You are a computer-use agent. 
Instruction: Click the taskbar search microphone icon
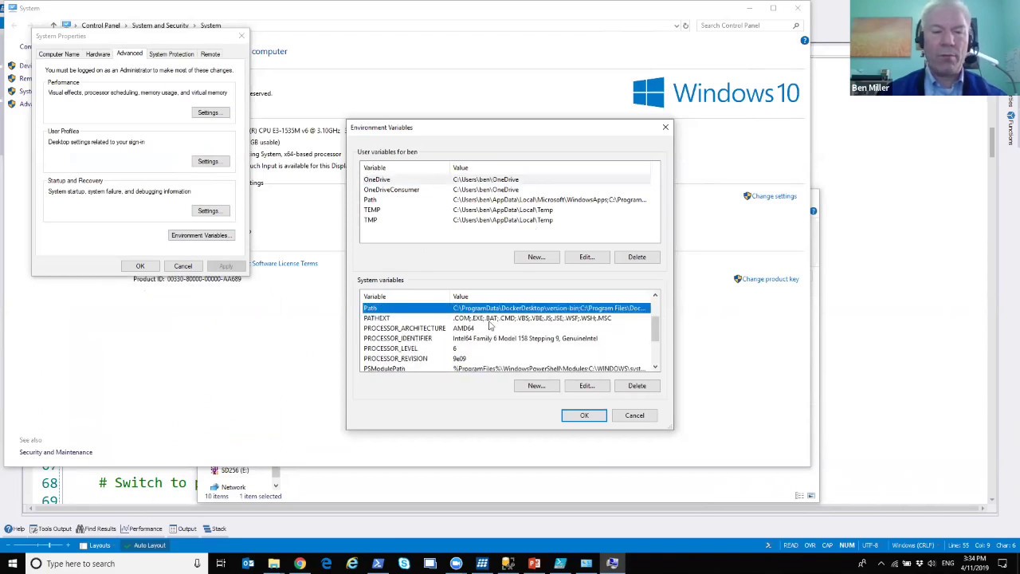pos(197,564)
